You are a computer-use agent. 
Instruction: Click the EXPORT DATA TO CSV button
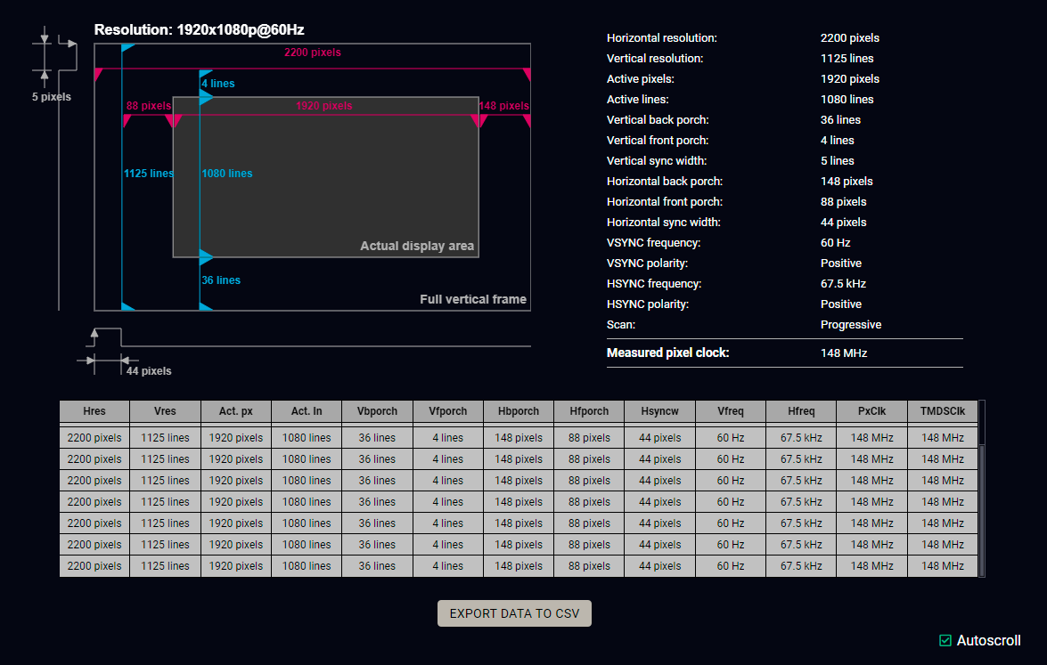click(514, 613)
